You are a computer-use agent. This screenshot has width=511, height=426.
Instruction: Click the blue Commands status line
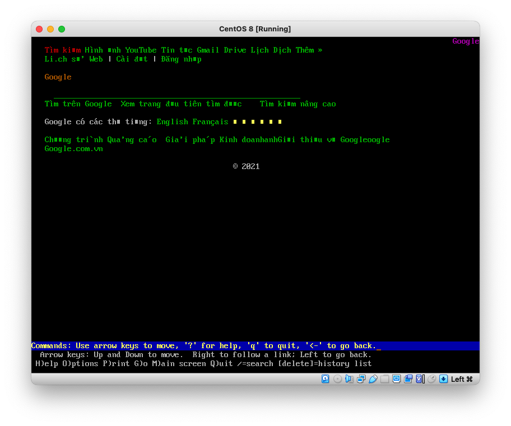[x=255, y=346]
